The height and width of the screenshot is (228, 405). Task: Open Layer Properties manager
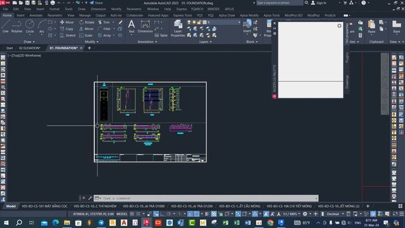[x=178, y=28]
